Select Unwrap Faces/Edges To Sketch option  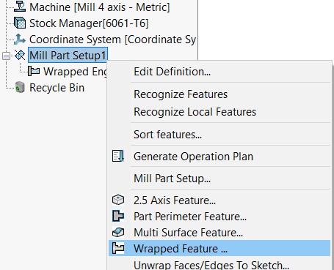pyautogui.click(x=211, y=265)
